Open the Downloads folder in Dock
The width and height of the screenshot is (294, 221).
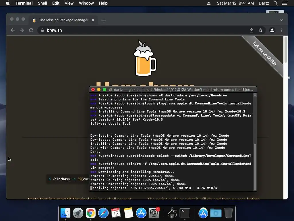[216, 213]
